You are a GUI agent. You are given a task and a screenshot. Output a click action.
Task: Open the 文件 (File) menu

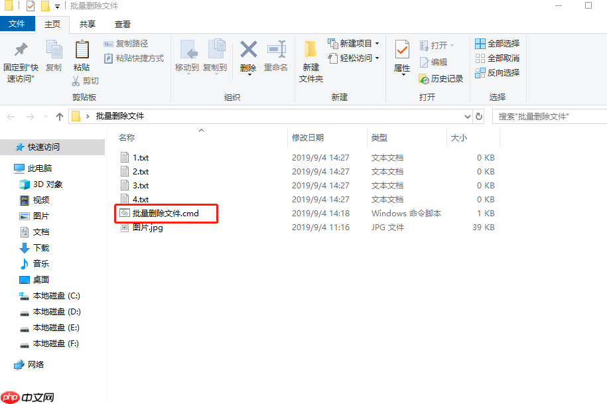(x=18, y=24)
